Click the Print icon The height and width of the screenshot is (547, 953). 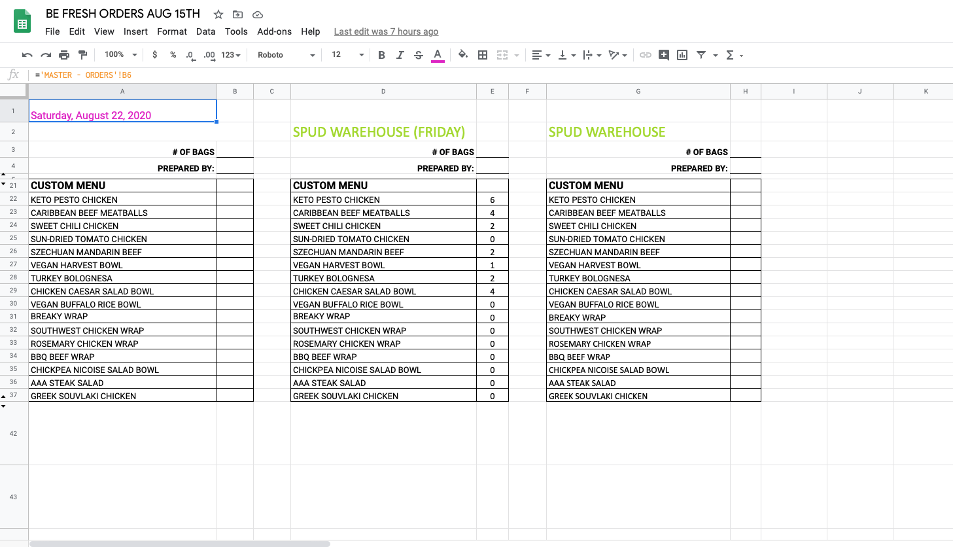[x=64, y=55]
